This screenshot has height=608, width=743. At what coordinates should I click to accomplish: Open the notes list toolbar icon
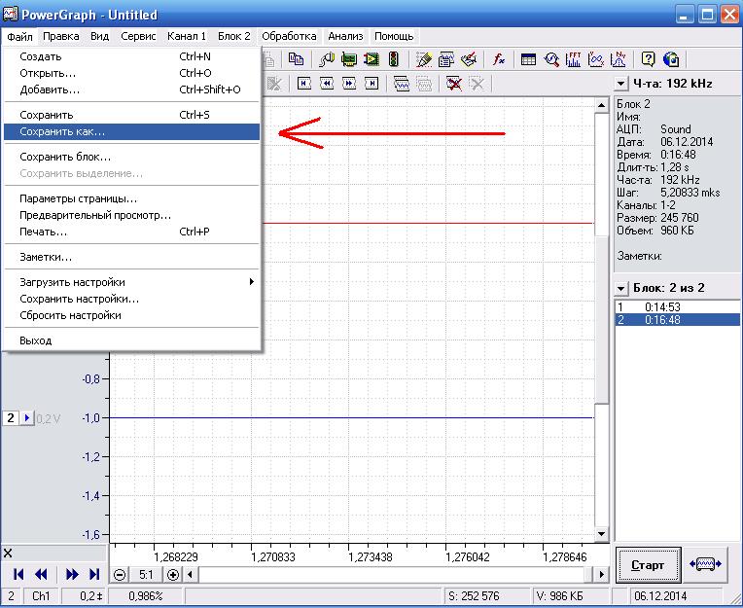coord(445,59)
